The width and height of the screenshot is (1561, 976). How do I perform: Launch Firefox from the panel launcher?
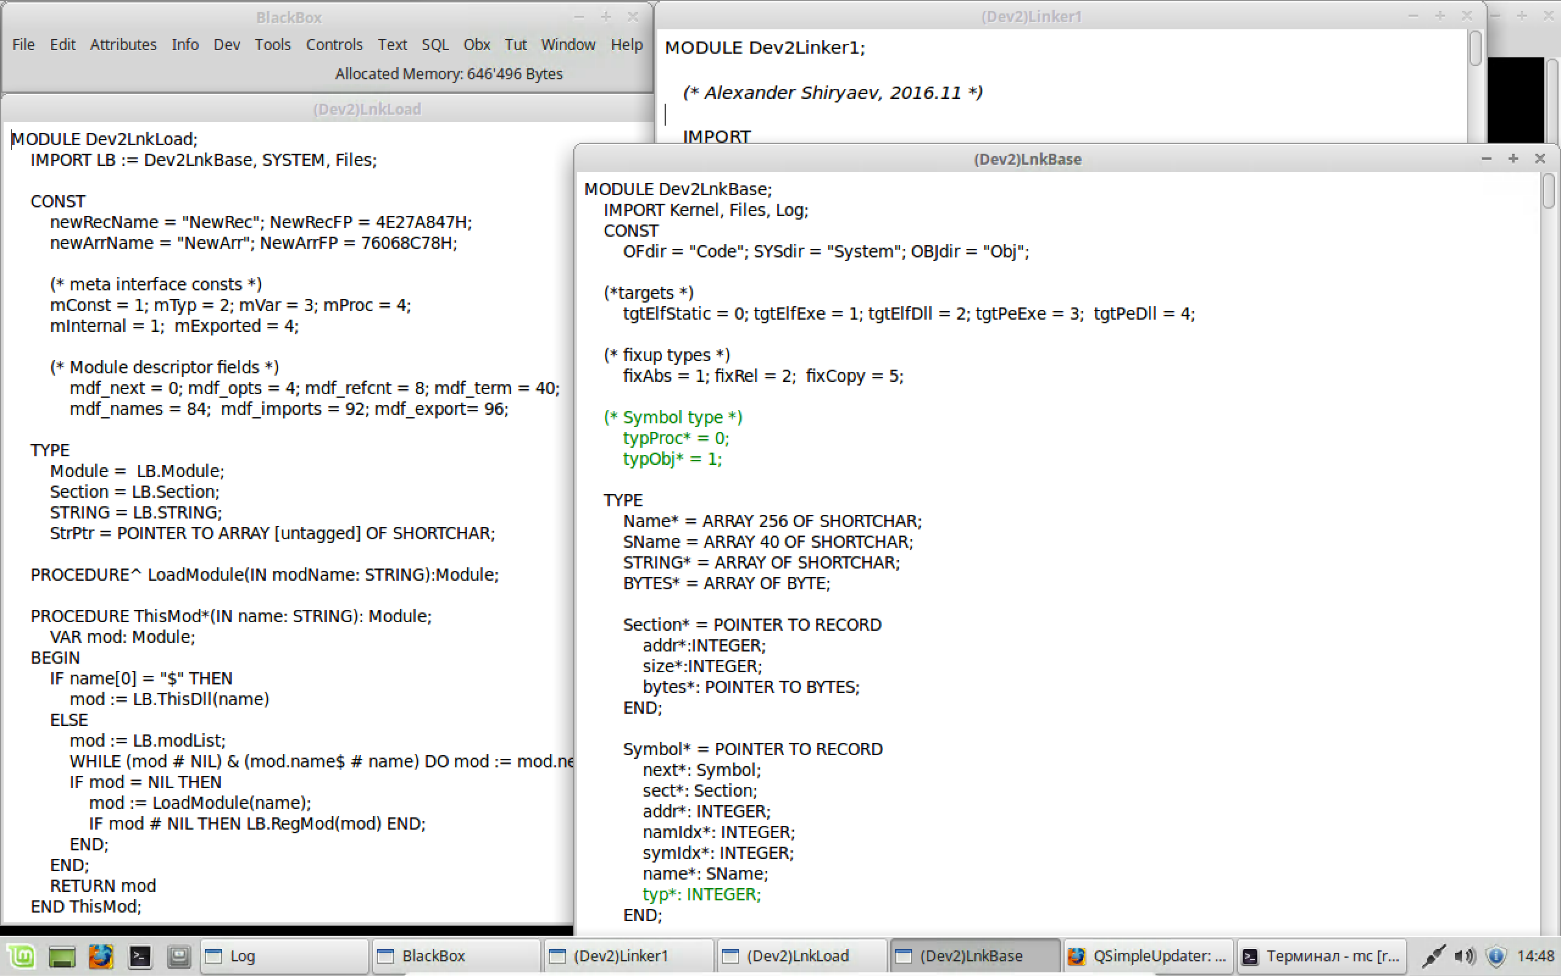(101, 956)
